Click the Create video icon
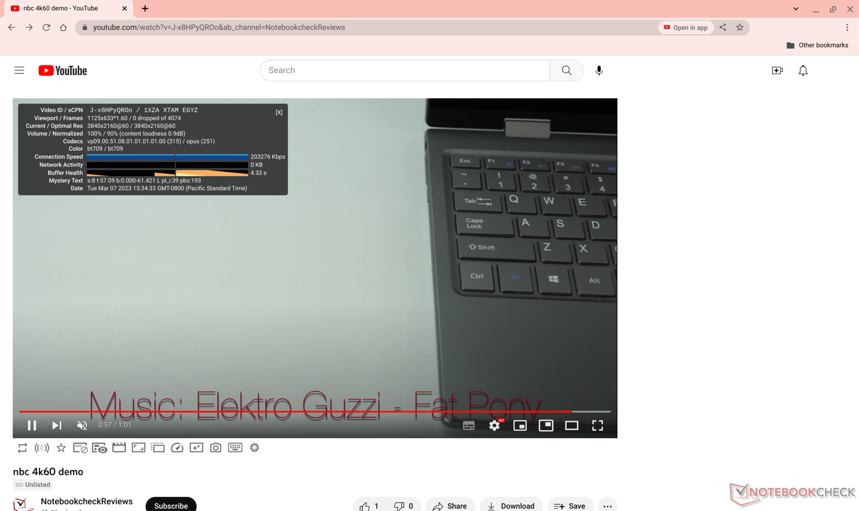Viewport: 859px width, 511px height. point(777,70)
